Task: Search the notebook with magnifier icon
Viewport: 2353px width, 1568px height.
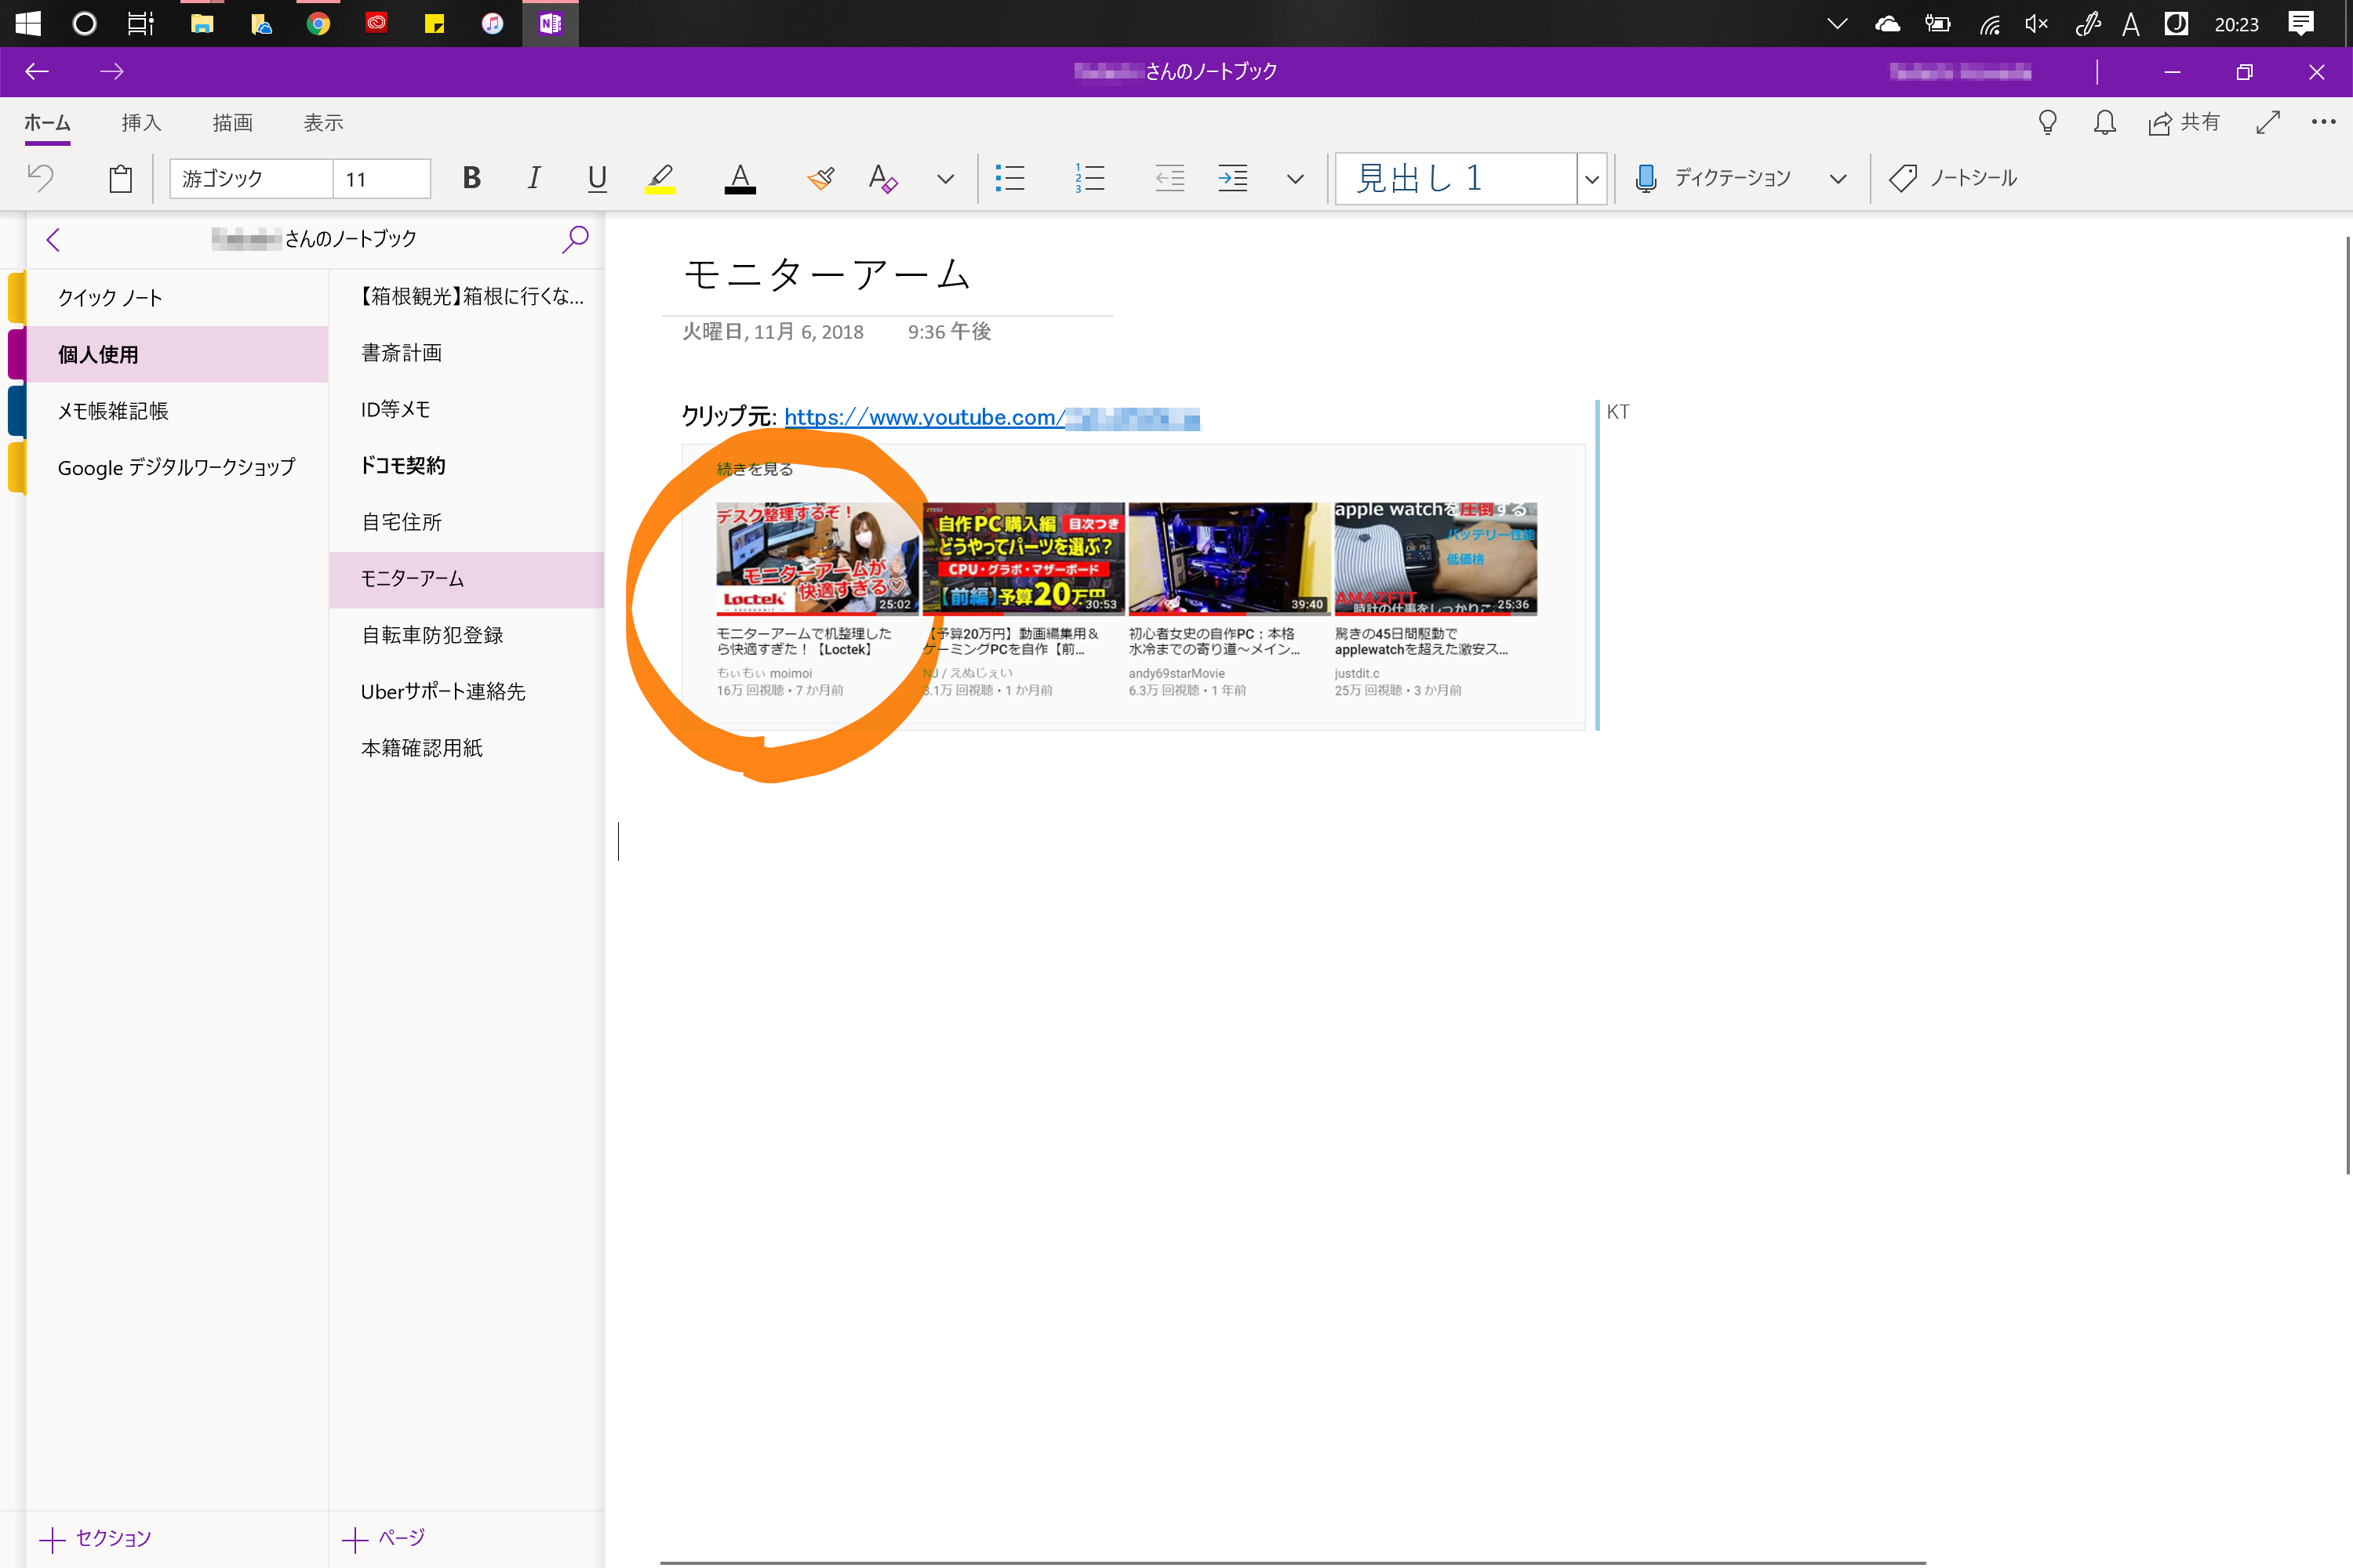Action: pos(575,239)
